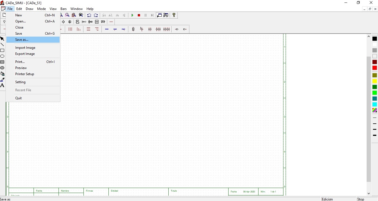The width and height of the screenshot is (378, 201).
Task: Click the IO block component icon
Action: (97, 22)
